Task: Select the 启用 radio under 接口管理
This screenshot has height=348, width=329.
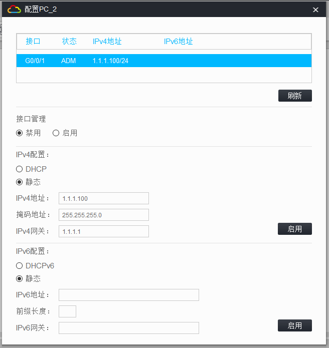Action: click(x=56, y=133)
